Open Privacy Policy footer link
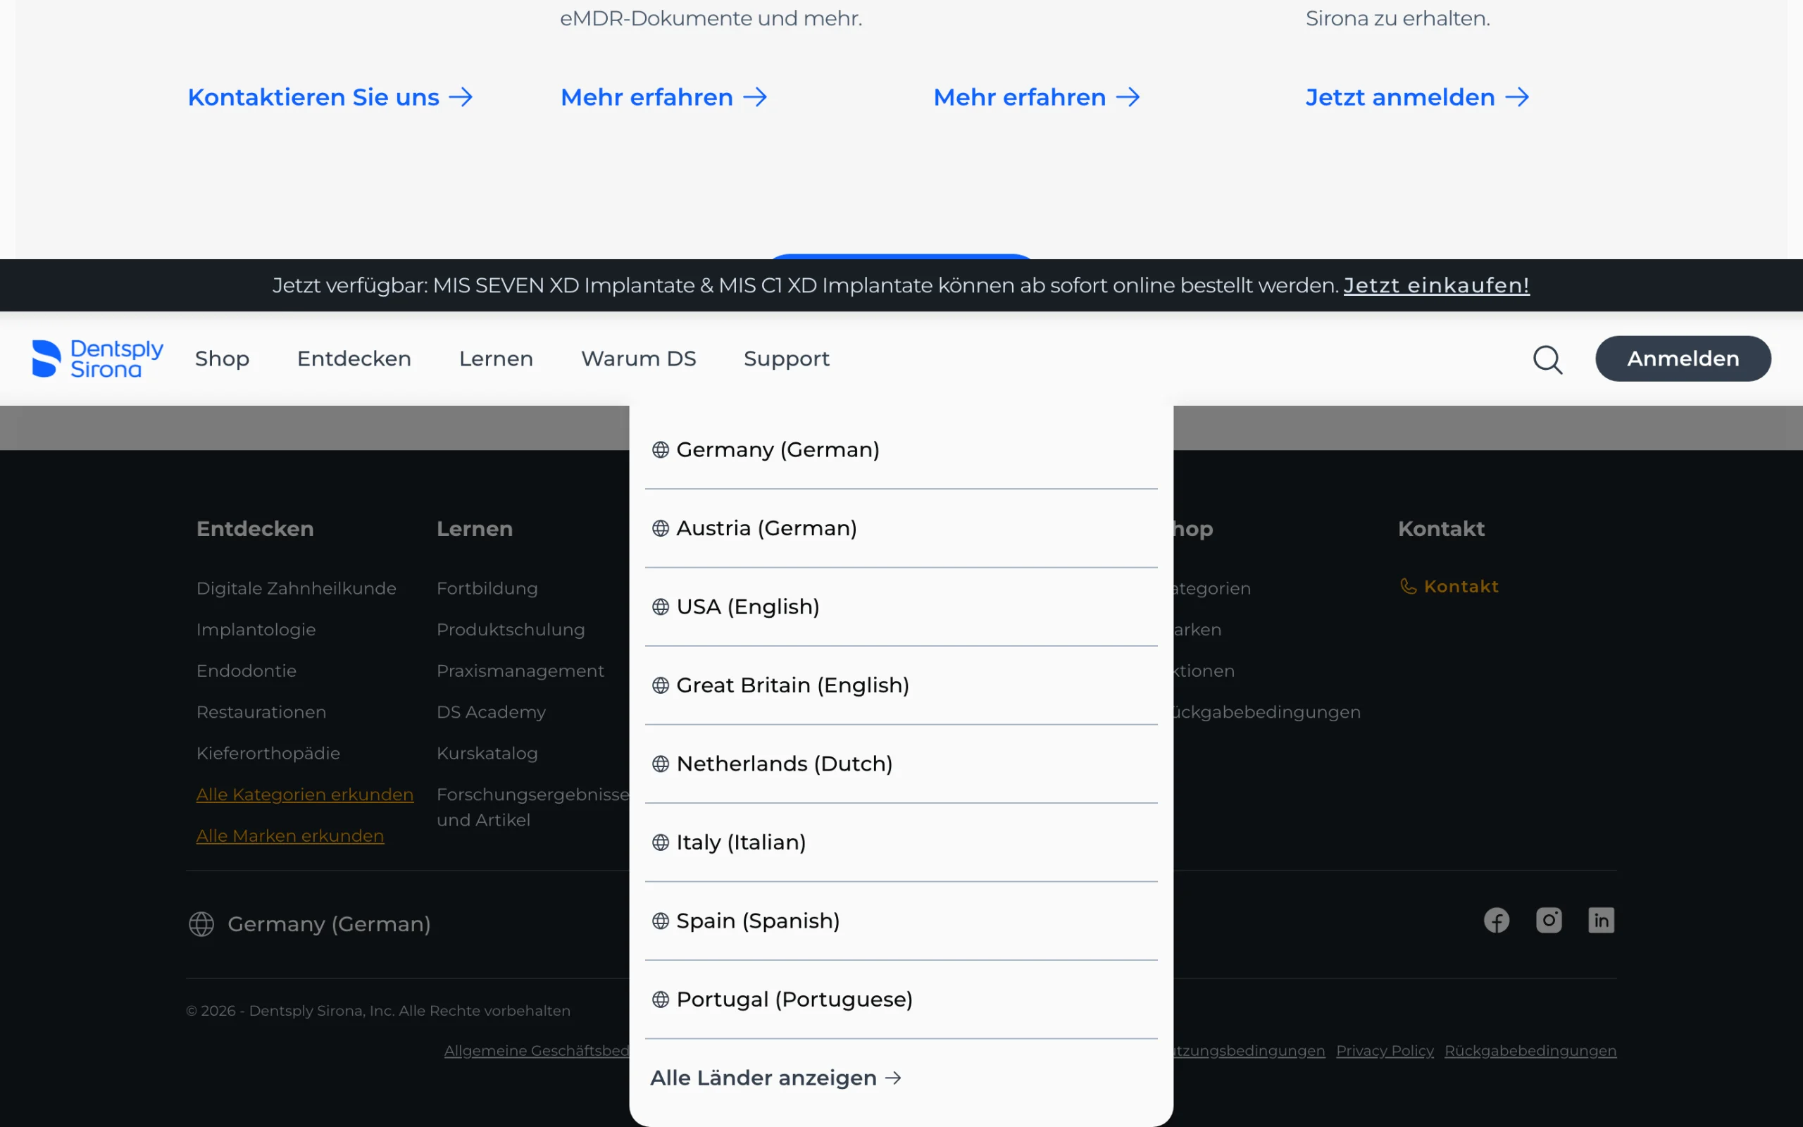This screenshot has width=1803, height=1127. (1384, 1051)
